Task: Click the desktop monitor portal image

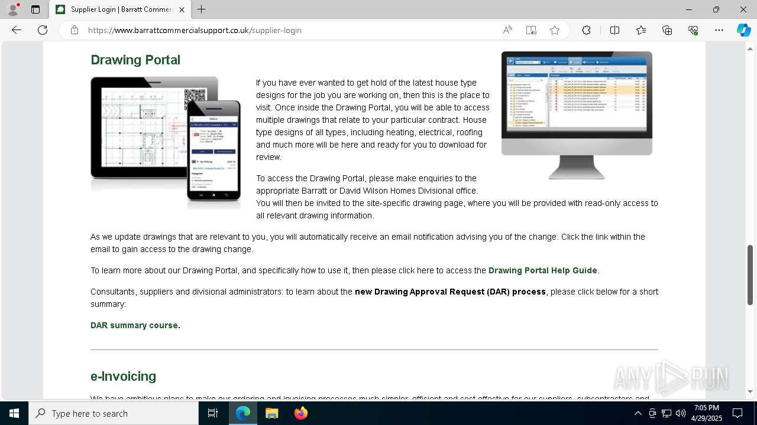Action: (577, 116)
